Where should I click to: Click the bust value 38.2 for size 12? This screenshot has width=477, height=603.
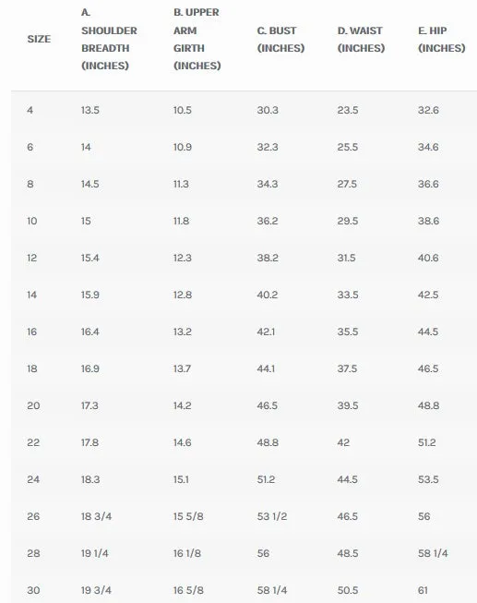tap(268, 258)
